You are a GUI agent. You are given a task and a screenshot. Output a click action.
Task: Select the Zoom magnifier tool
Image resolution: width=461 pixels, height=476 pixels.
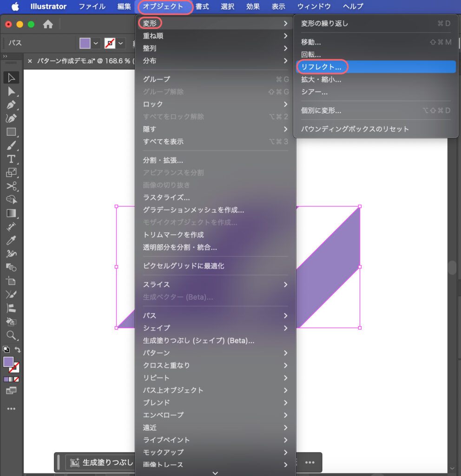(x=11, y=335)
